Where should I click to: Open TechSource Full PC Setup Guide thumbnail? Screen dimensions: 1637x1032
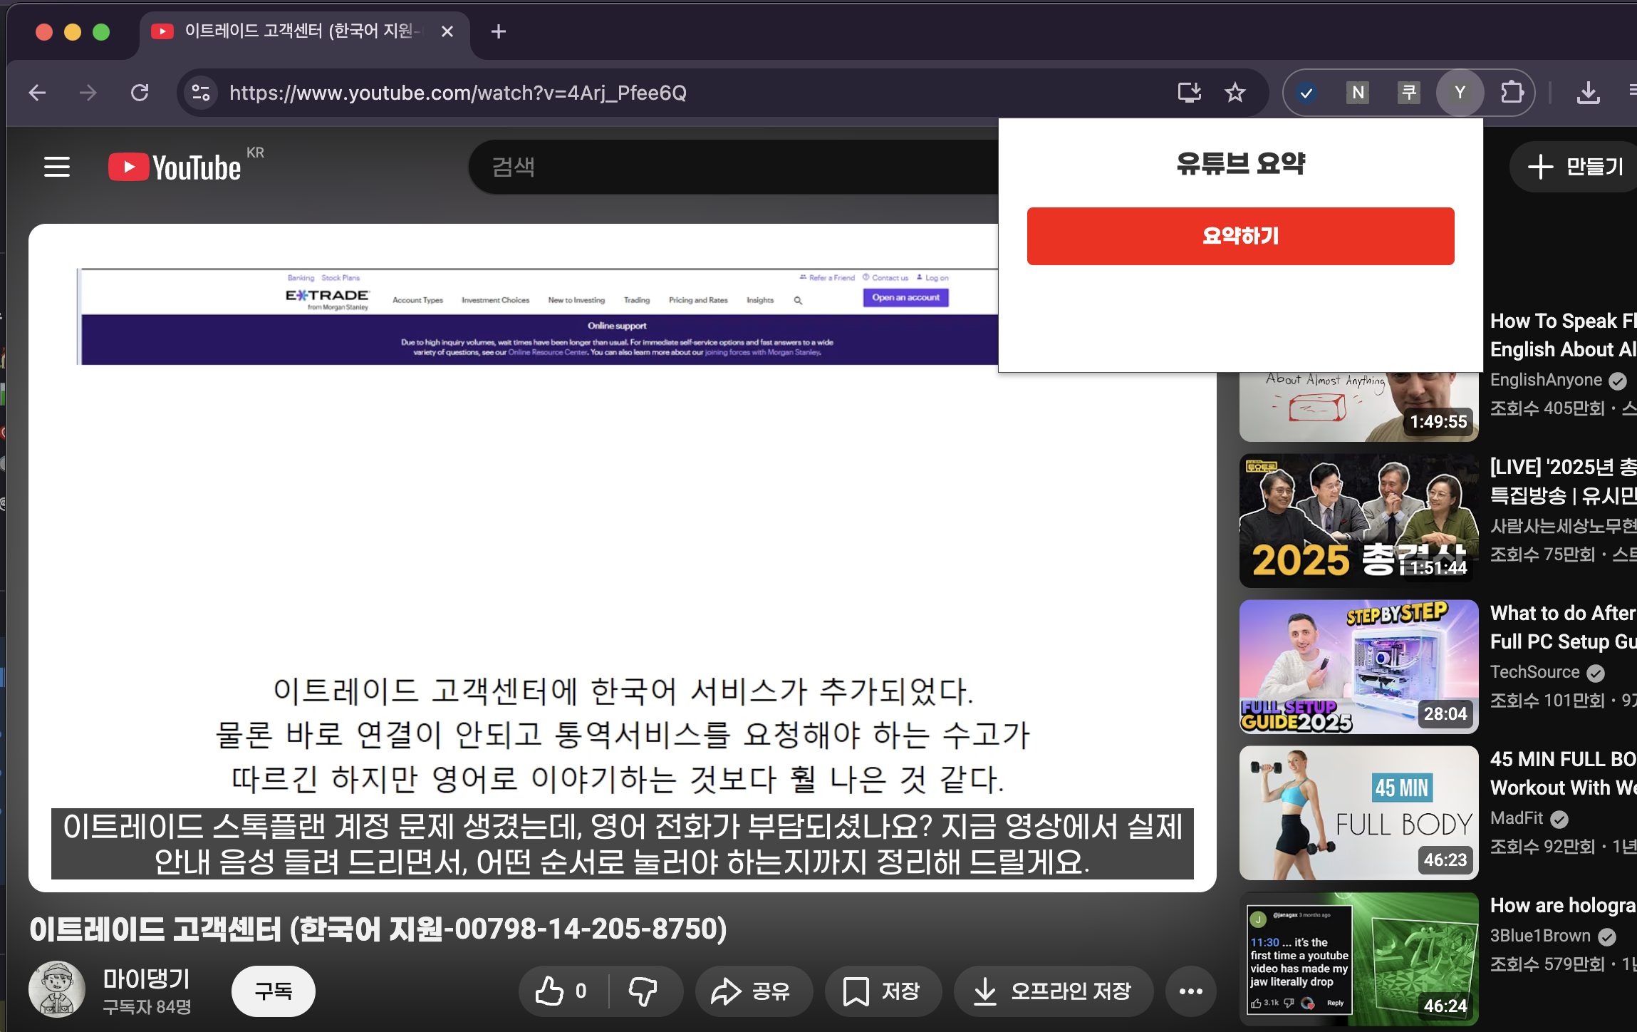tap(1358, 666)
